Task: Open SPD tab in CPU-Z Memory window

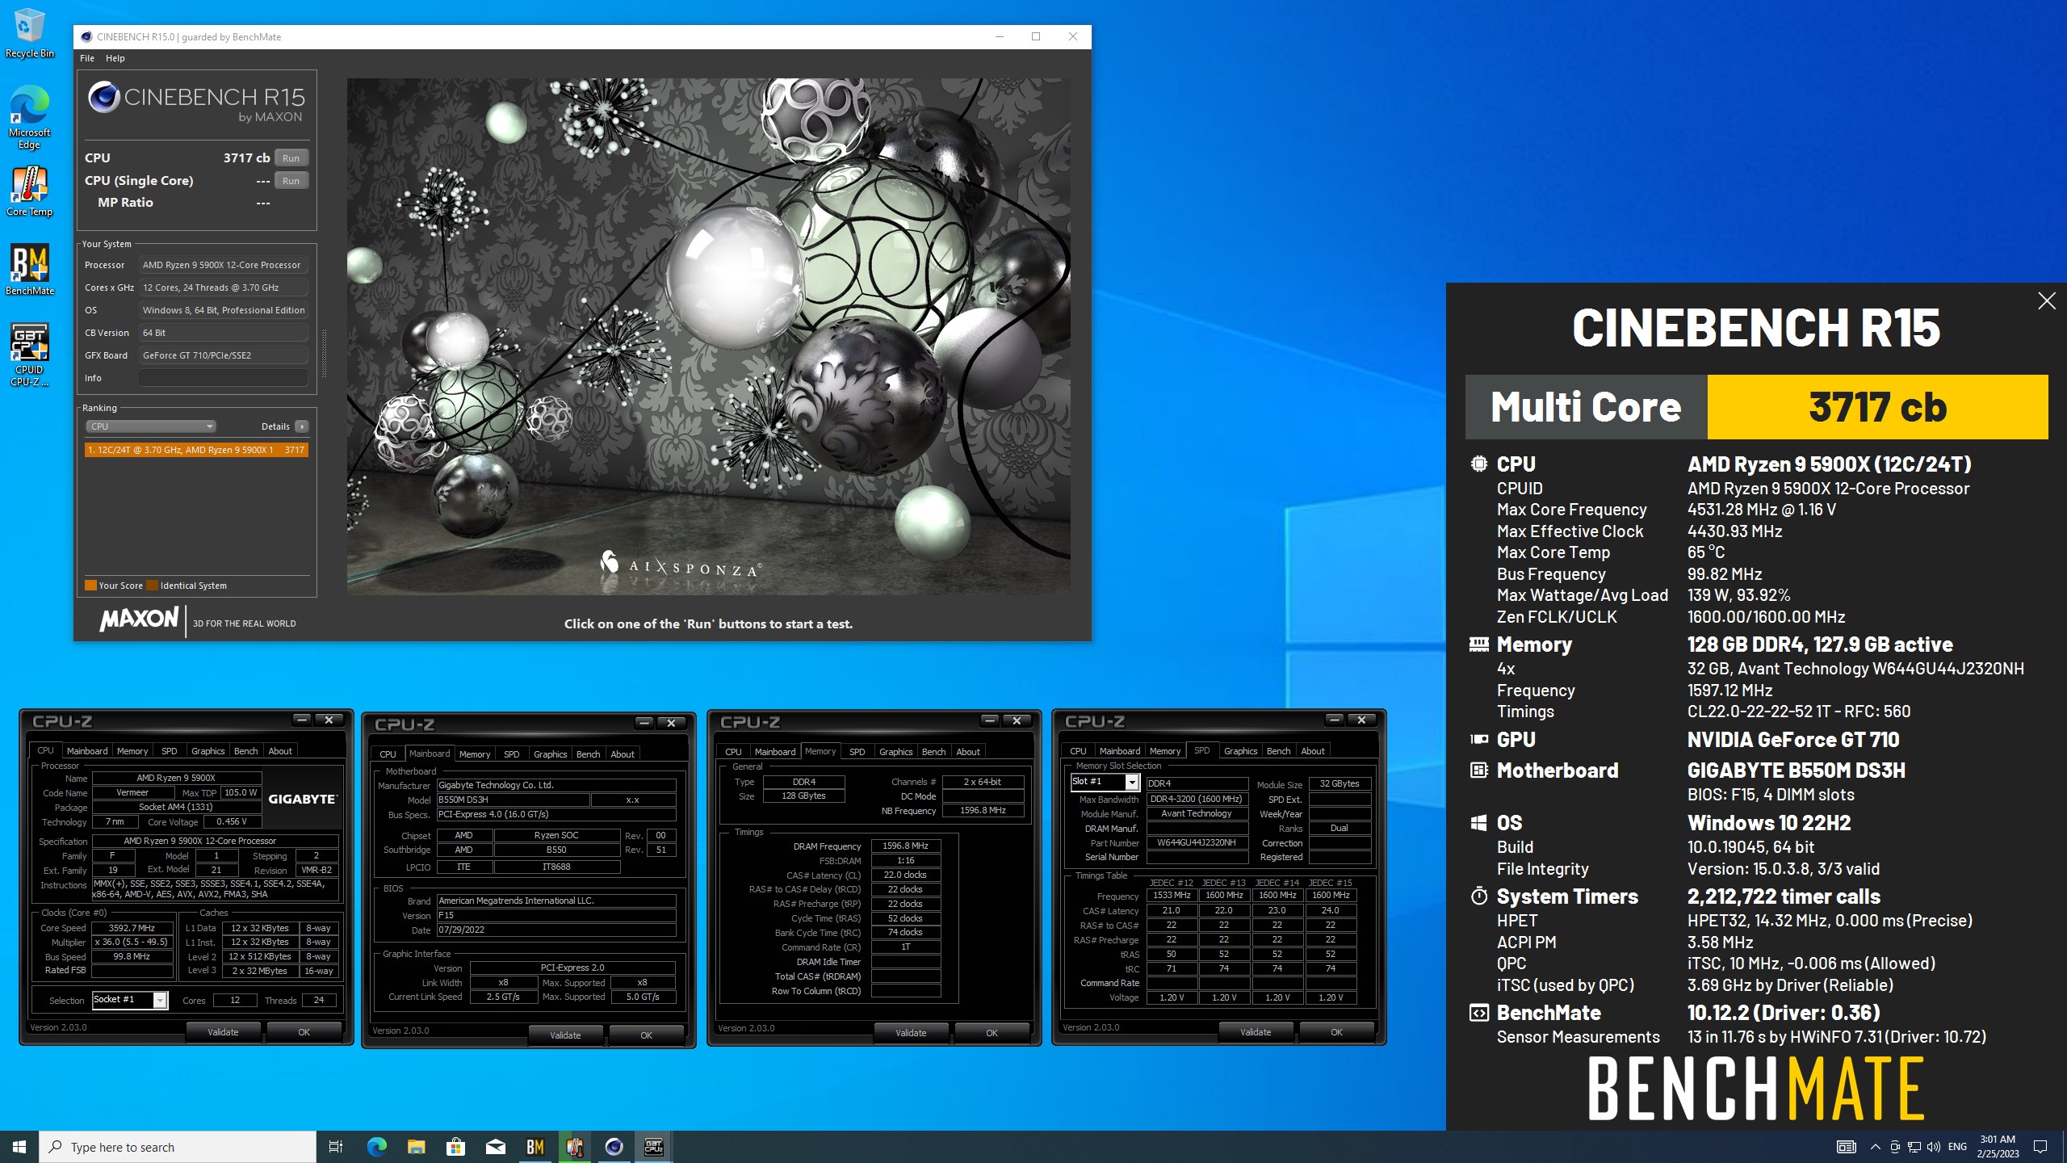Action: (x=857, y=752)
